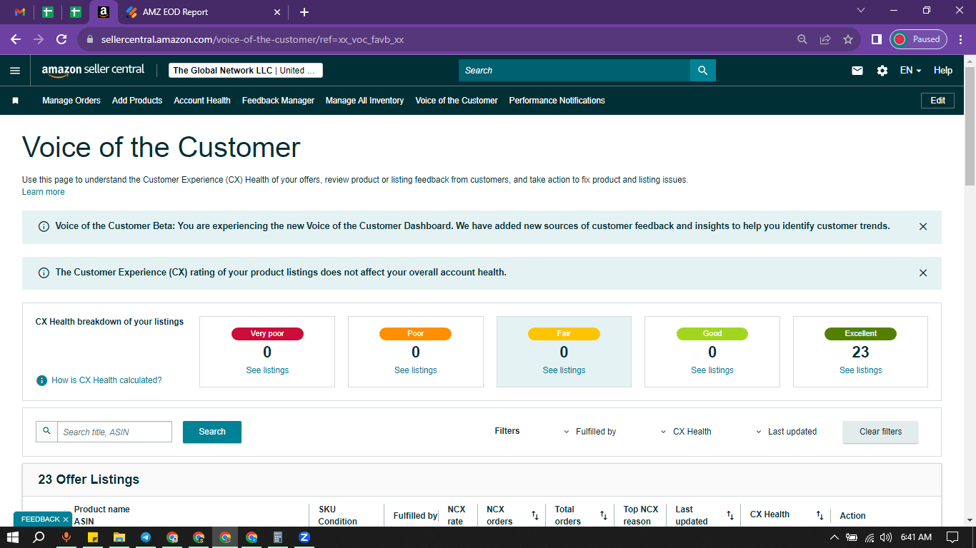Open the Seller Central hamburger menu
Screen dimensions: 976x548
point(15,71)
